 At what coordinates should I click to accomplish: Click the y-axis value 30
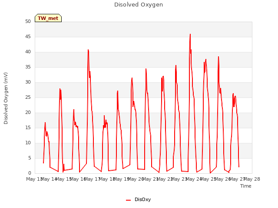pyautogui.click(x=28, y=82)
